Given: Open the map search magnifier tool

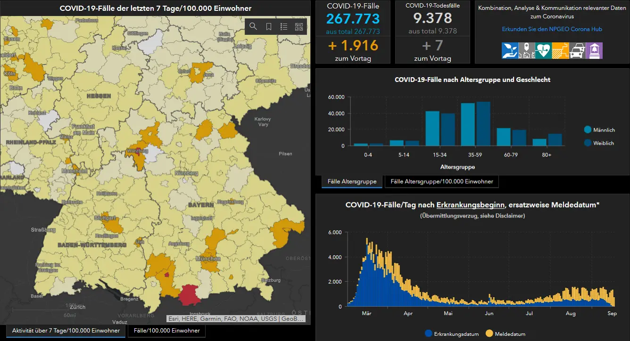Looking at the screenshot, I should 253,27.
